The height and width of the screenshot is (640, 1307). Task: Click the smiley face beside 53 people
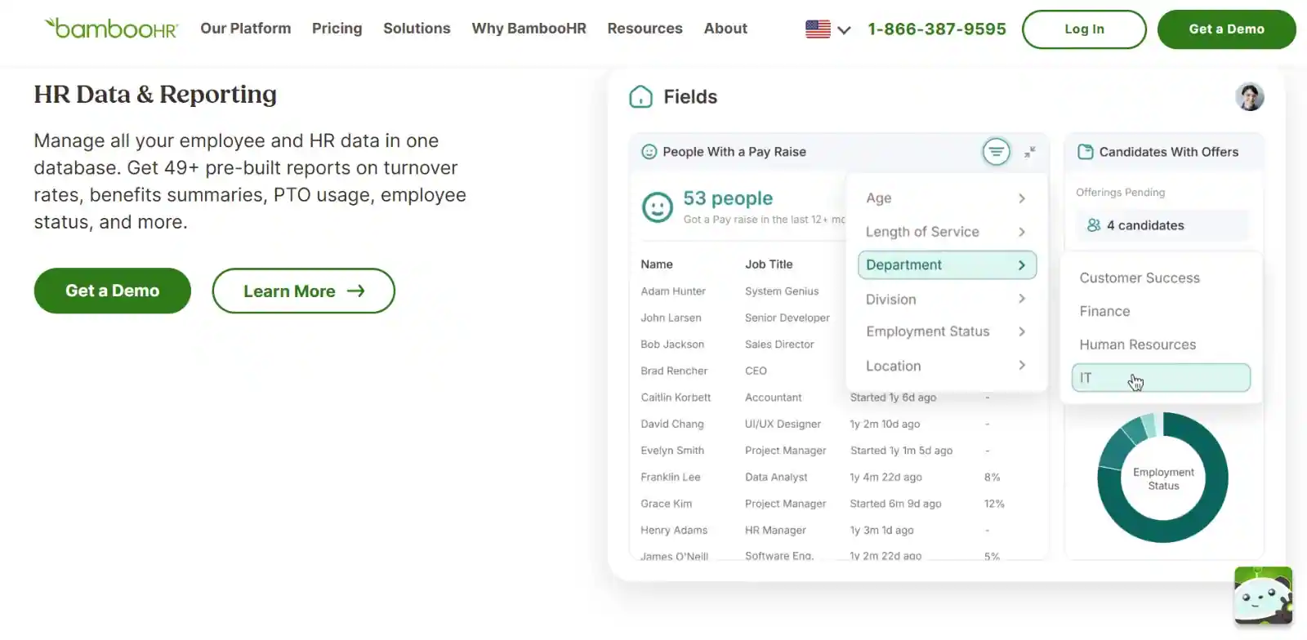click(658, 207)
